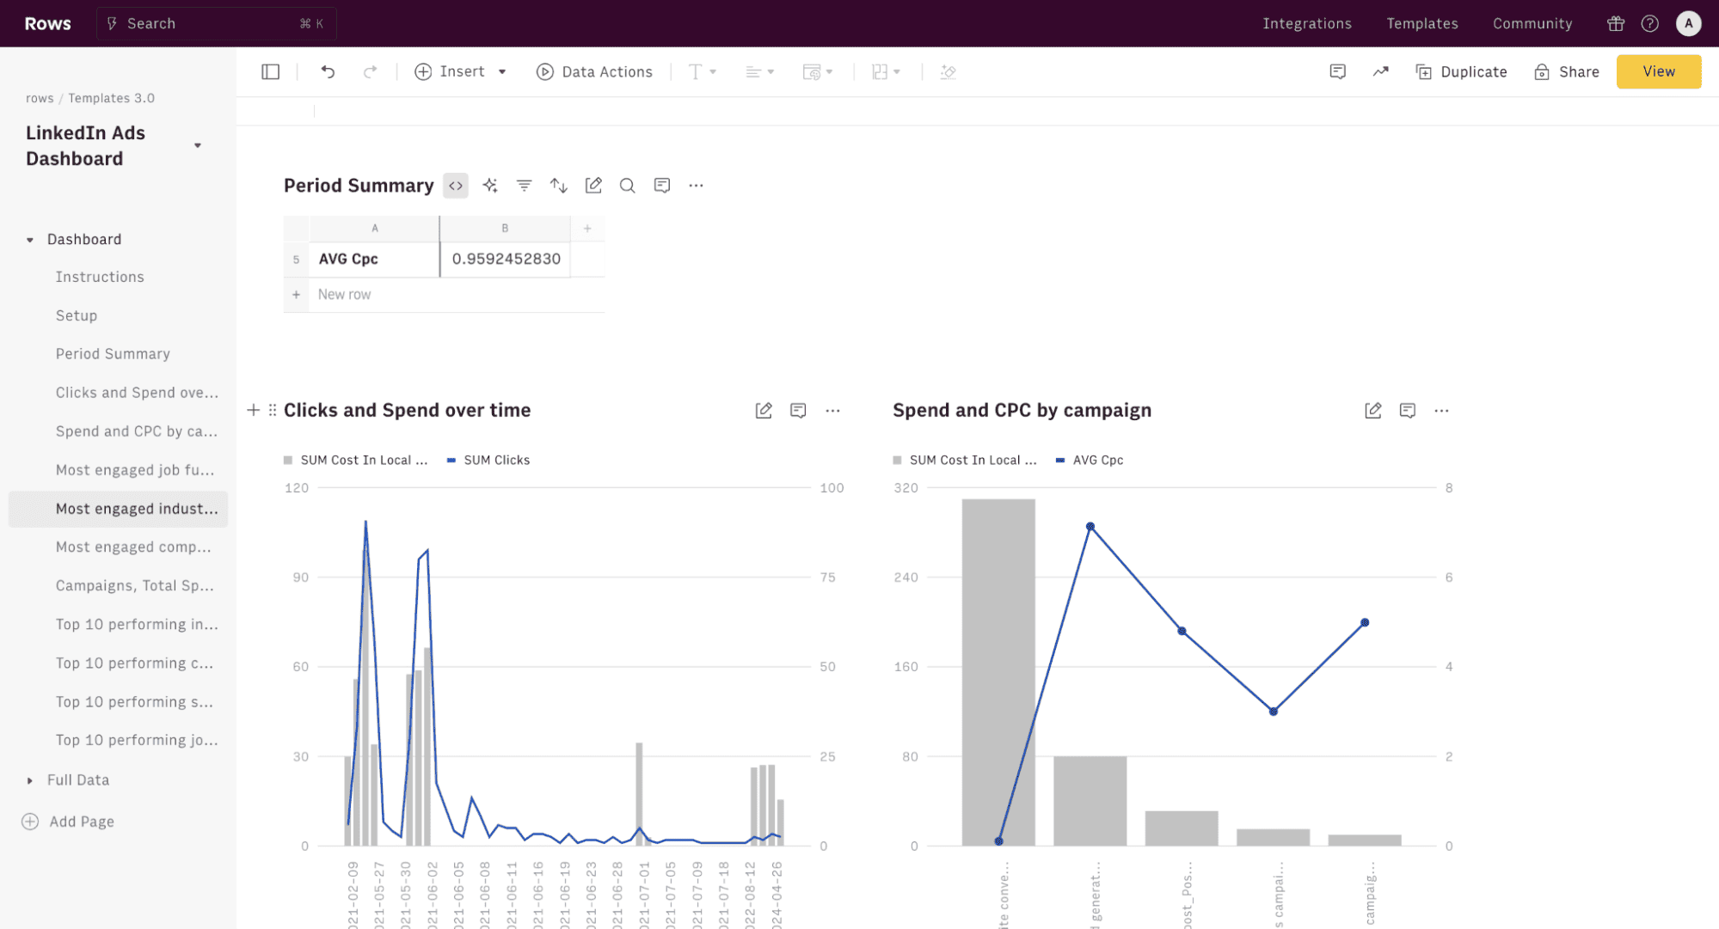1719x929 pixels.
Task: Click the redo arrow
Action: click(x=371, y=72)
